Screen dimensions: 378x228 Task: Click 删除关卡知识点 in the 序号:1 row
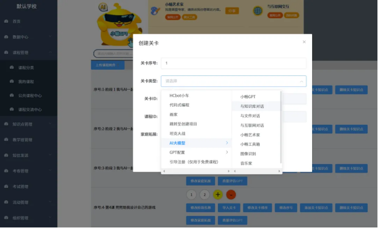pyautogui.click(x=351, y=90)
